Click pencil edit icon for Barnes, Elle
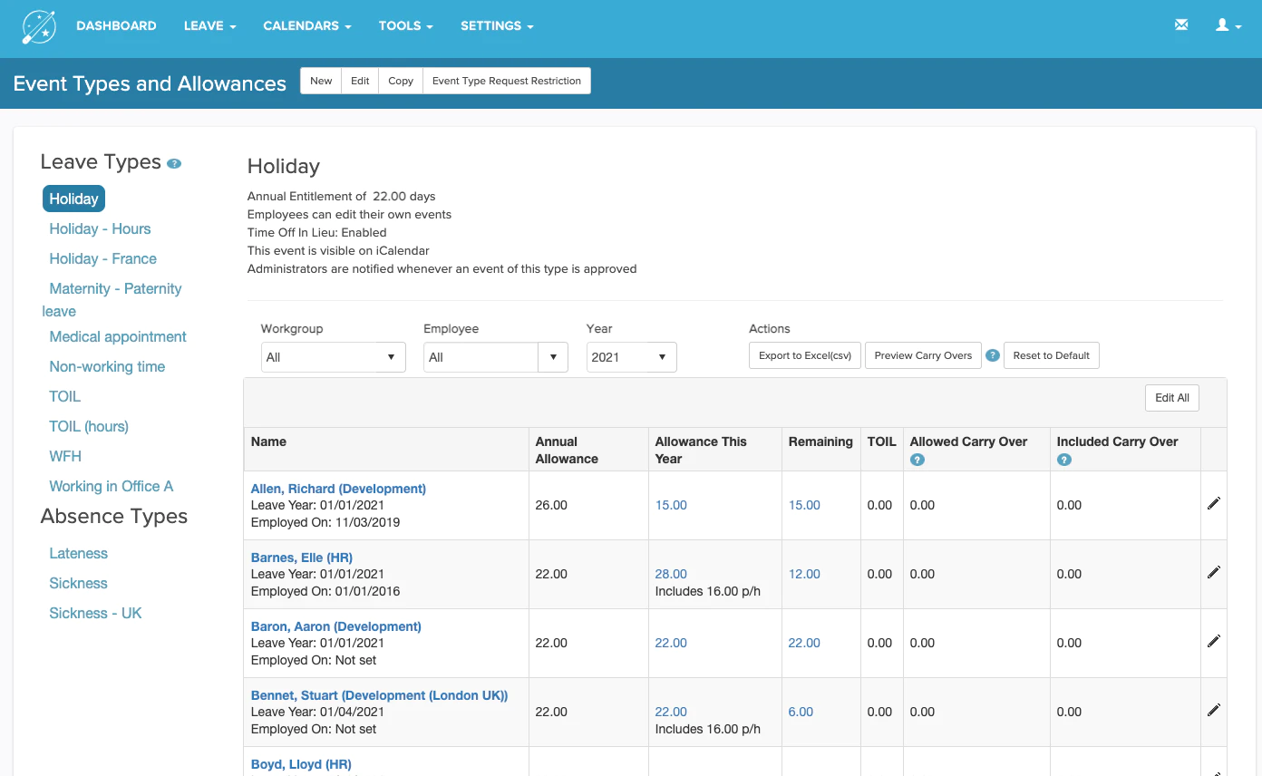The width and height of the screenshot is (1262, 776). 1214,572
